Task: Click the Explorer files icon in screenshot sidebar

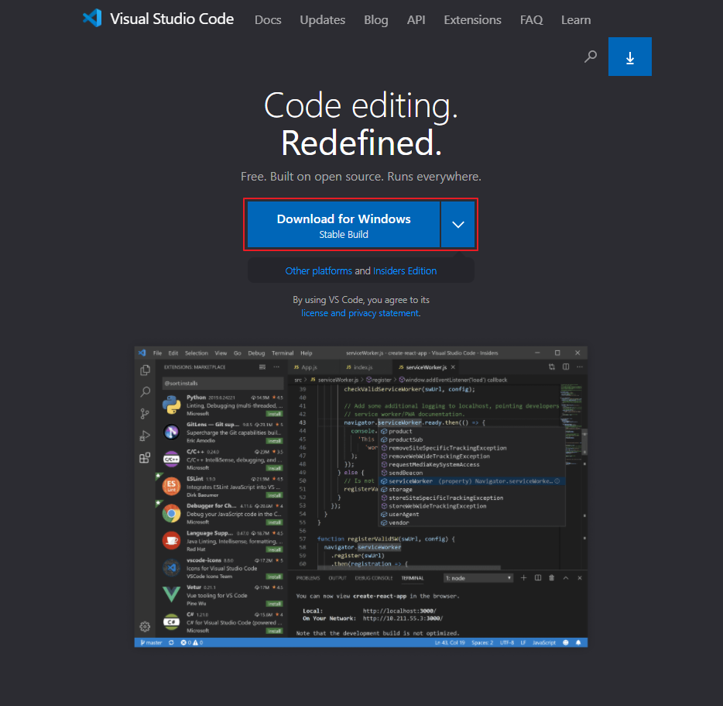Action: [145, 370]
